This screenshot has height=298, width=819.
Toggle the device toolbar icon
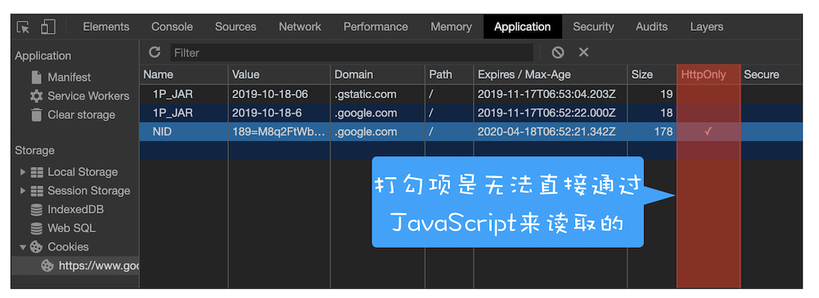tap(48, 27)
